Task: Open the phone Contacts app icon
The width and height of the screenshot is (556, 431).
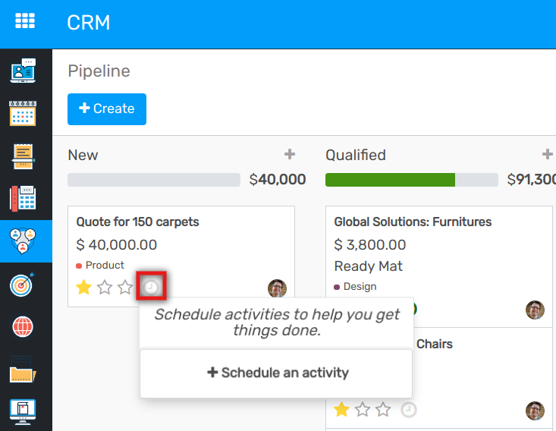Action: tap(24, 198)
